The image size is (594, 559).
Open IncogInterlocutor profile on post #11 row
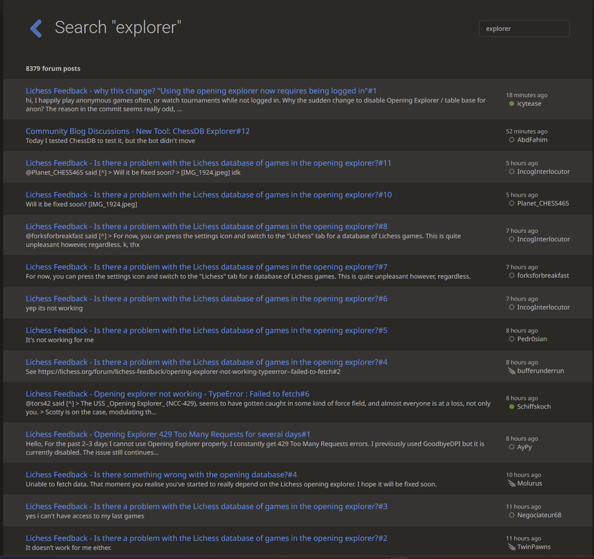(x=543, y=172)
